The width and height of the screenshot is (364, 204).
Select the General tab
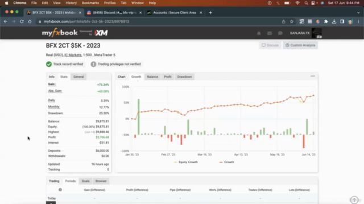(78, 77)
